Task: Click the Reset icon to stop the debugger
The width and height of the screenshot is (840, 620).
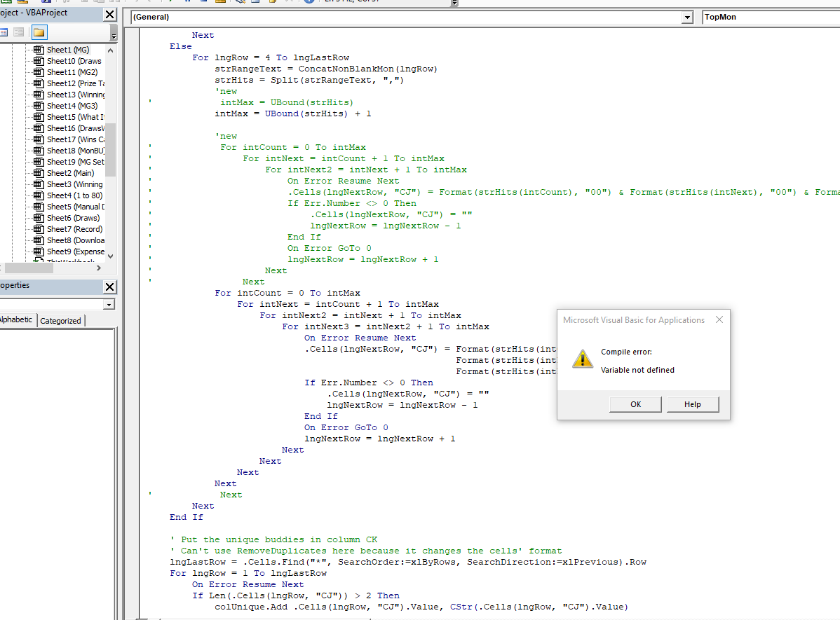Action: click(203, 3)
